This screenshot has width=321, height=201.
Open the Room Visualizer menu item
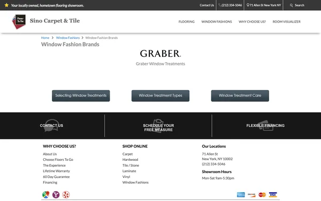click(x=286, y=21)
